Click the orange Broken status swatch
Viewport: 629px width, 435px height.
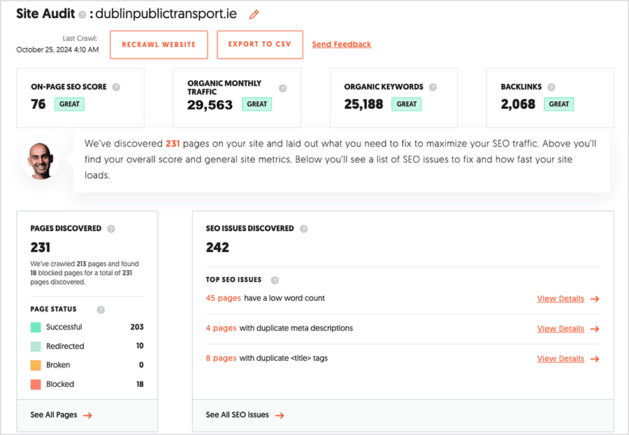36,365
